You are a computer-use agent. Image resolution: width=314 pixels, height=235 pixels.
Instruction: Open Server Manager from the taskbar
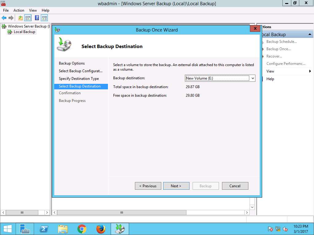tap(25, 229)
